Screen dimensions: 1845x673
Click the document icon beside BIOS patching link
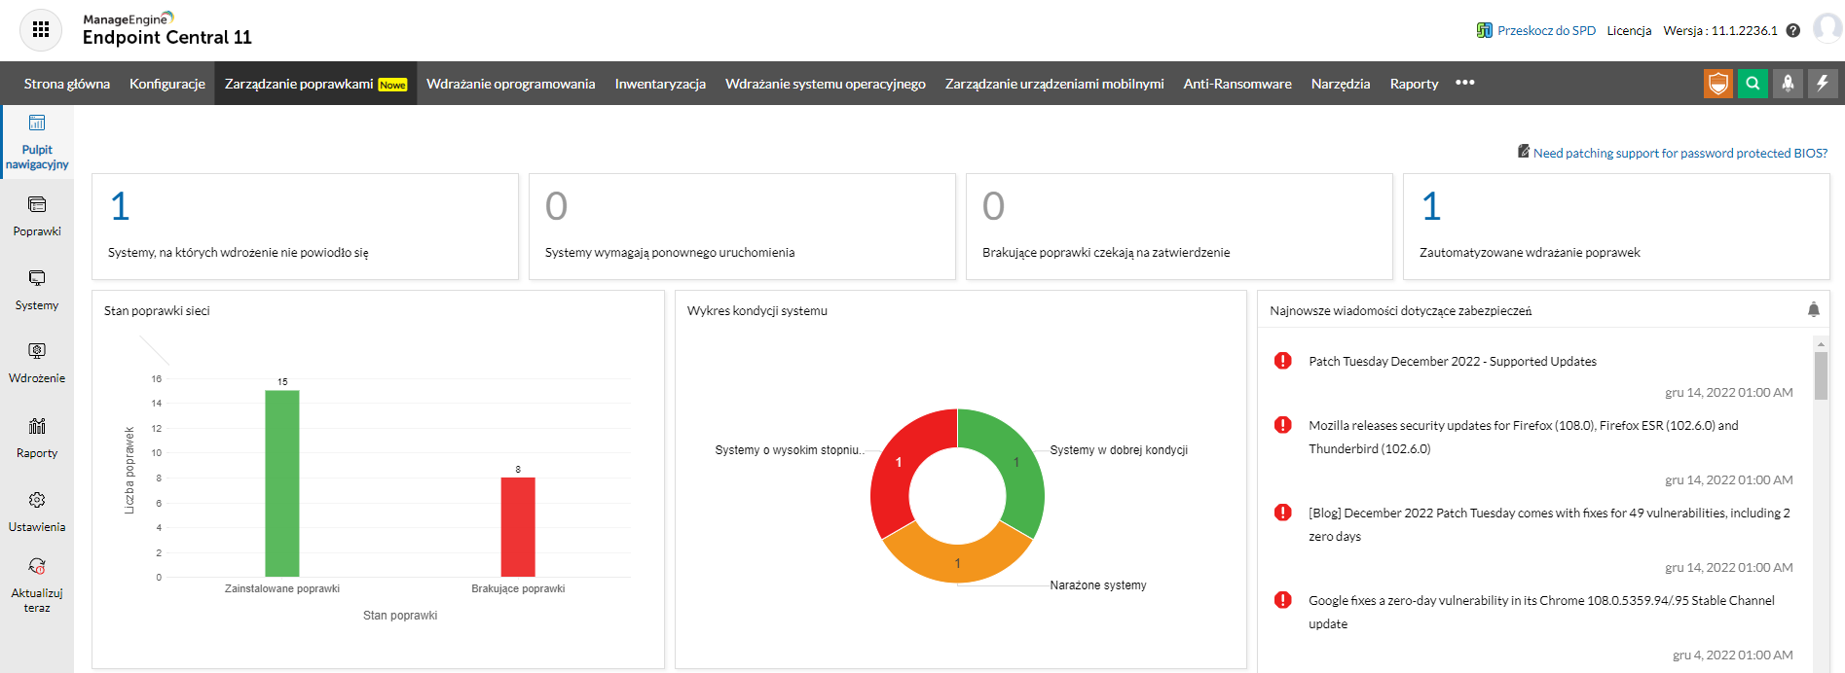[x=1524, y=152]
